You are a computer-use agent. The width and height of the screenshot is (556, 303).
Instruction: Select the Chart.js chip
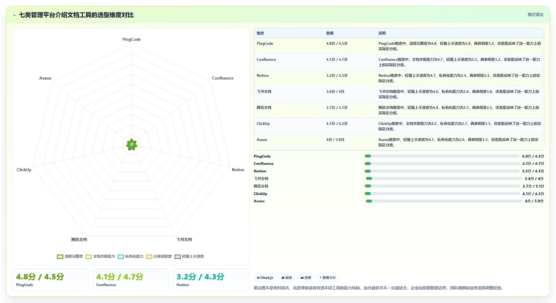265,278
